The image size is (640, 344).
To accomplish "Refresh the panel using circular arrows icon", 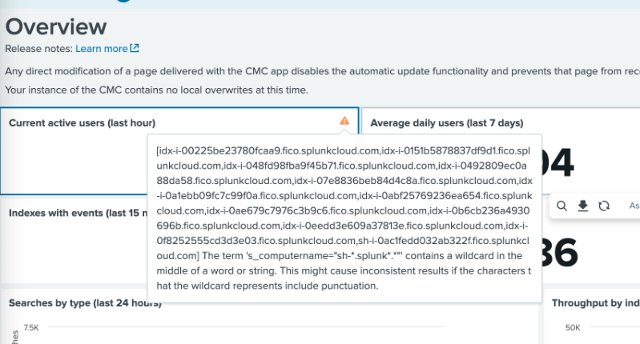I will [x=604, y=206].
